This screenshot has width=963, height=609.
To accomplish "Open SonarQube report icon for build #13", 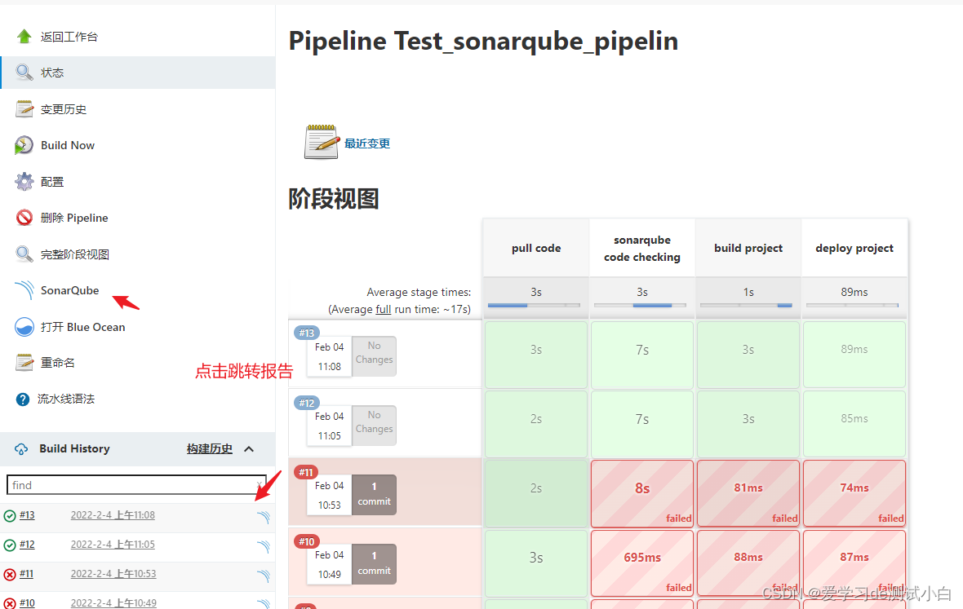I will point(263,516).
